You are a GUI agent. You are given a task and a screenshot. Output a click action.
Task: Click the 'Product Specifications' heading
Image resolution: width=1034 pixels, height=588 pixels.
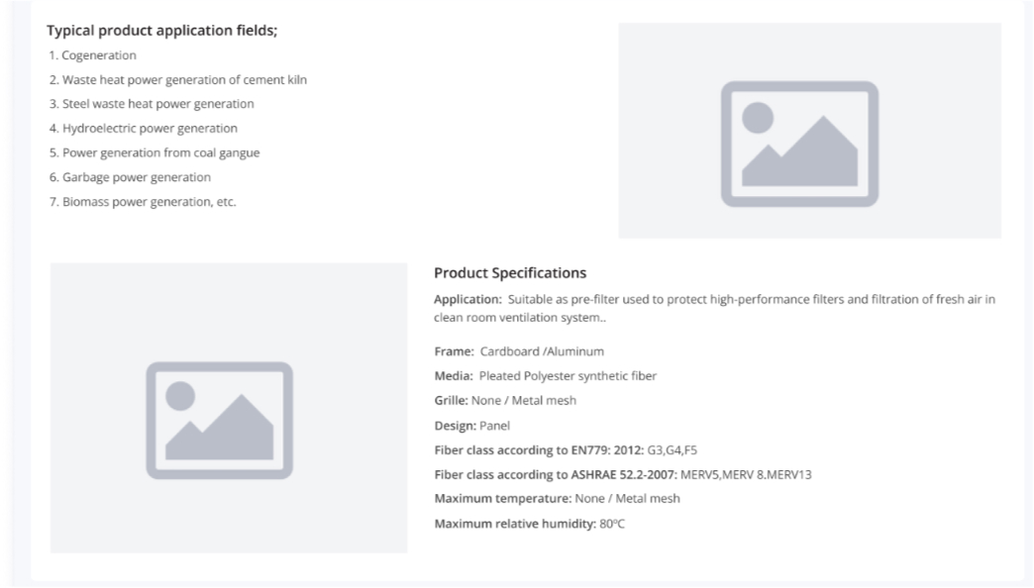tap(510, 272)
